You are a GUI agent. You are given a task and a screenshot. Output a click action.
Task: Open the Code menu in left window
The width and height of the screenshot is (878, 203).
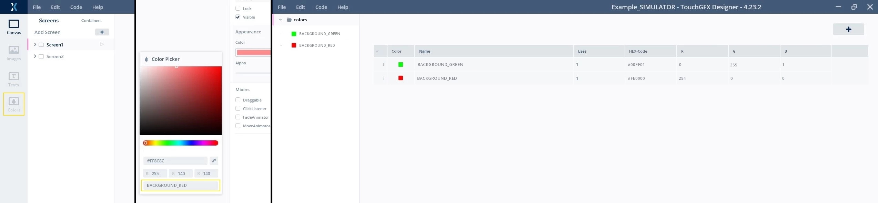(76, 7)
